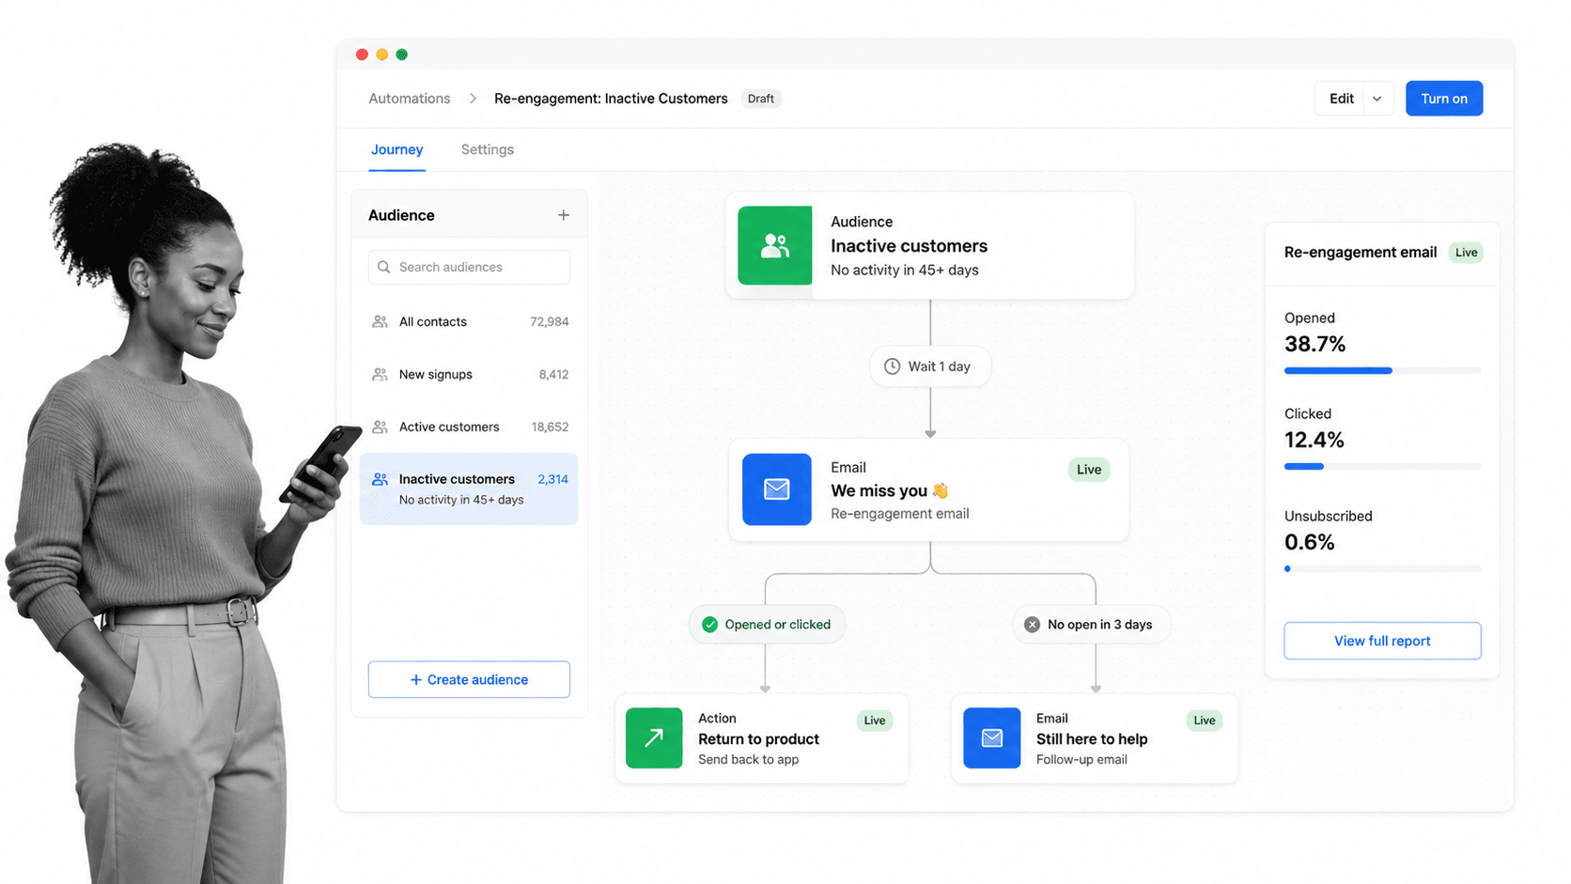1571x884 pixels.
Task: Switch to the Journey tab
Action: (397, 149)
